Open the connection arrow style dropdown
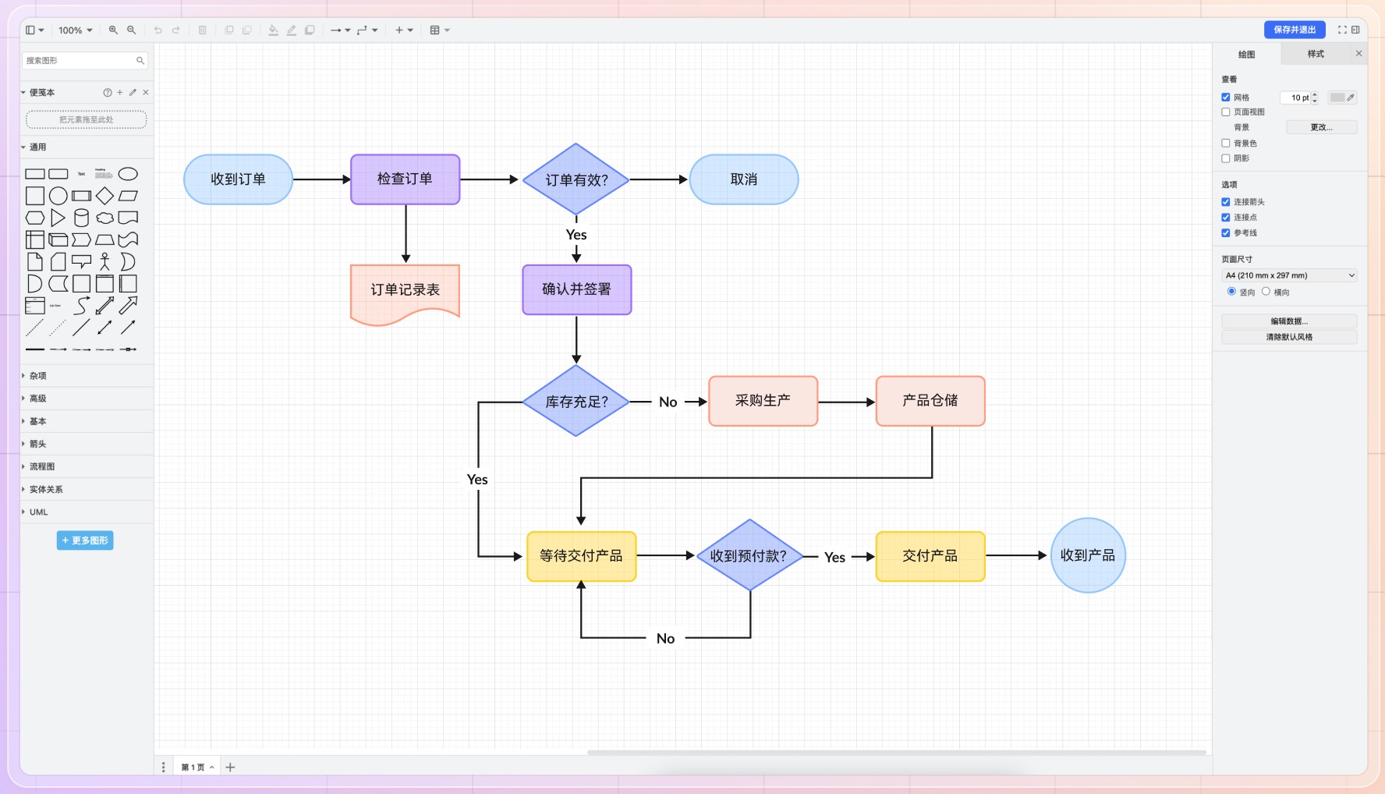Viewport: 1385px width, 794px height. click(x=340, y=30)
